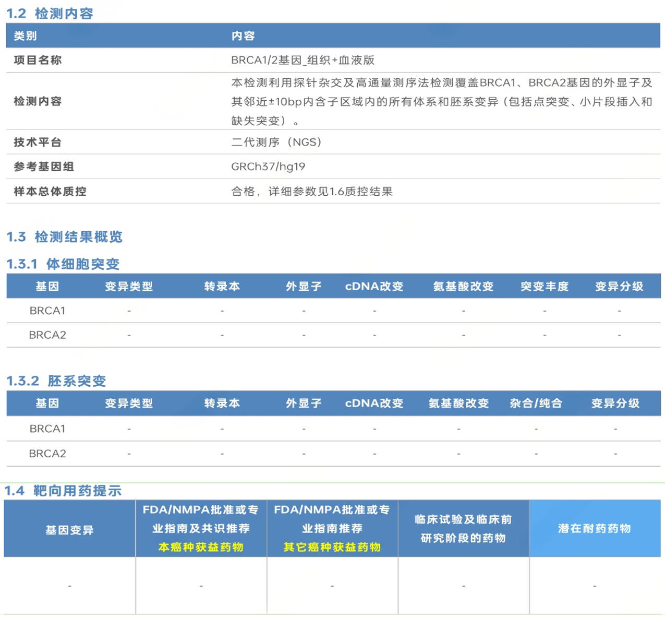Image resolution: width=665 pixels, height=617 pixels.
Task: Click the '基因变异' column header
Action: (69, 530)
